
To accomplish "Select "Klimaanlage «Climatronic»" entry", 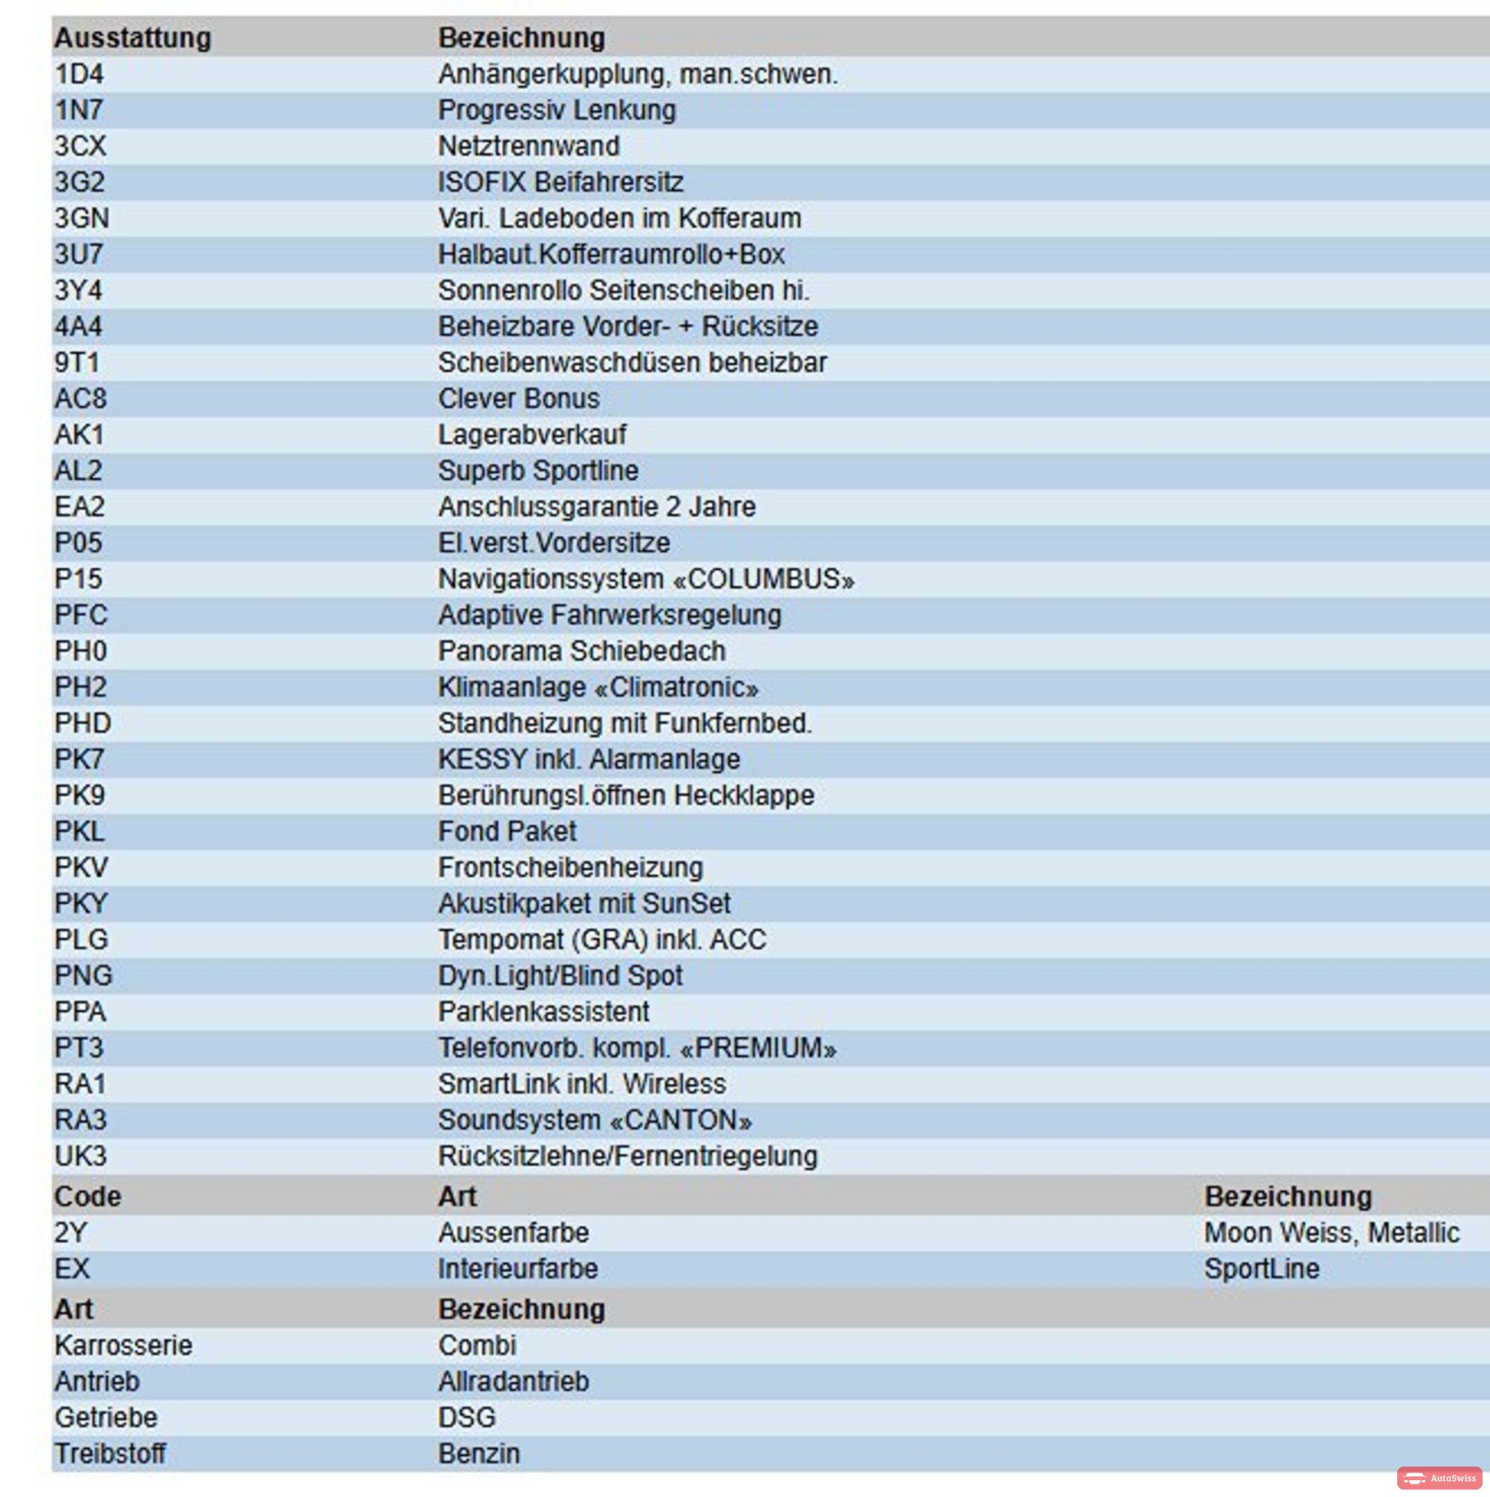I will pyautogui.click(x=598, y=688).
